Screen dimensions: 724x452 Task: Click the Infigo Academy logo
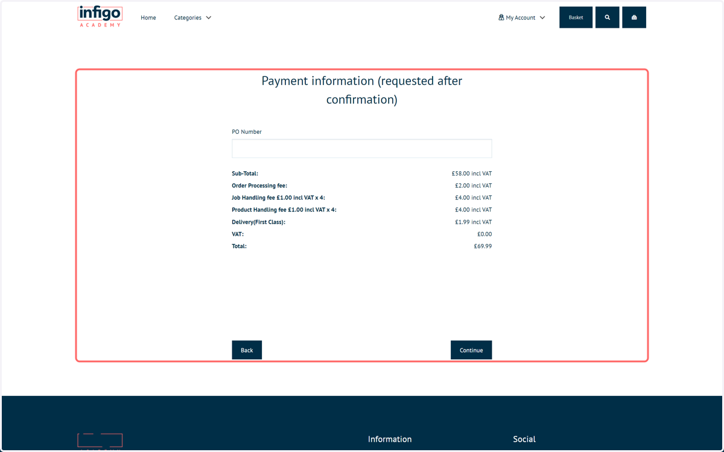point(100,16)
